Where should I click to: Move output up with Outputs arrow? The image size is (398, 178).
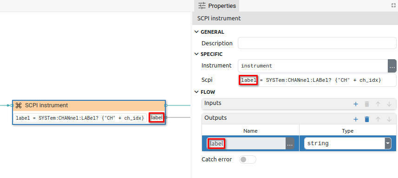pos(378,119)
